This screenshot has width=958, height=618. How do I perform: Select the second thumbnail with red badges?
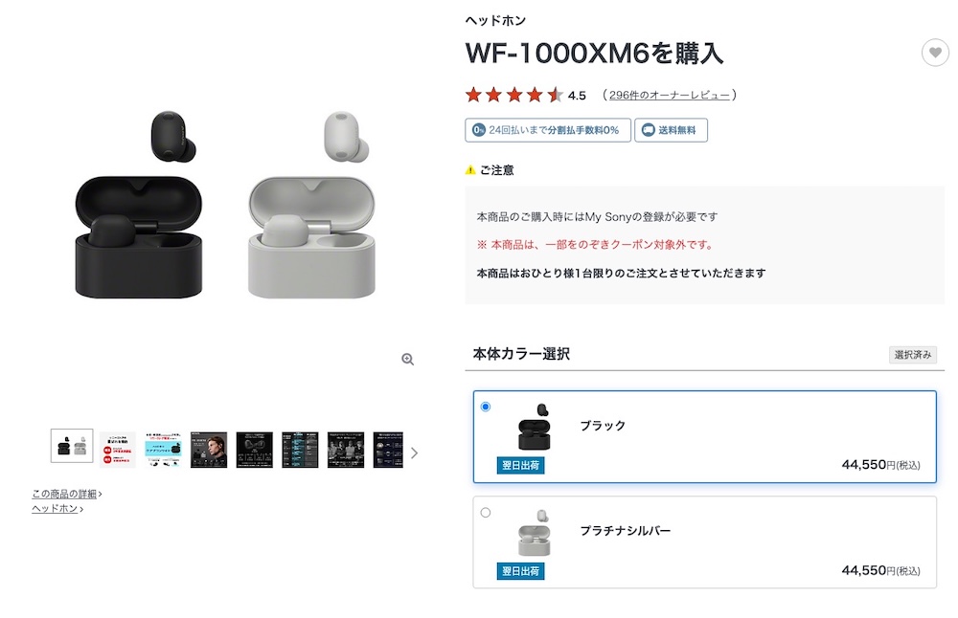coord(118,449)
